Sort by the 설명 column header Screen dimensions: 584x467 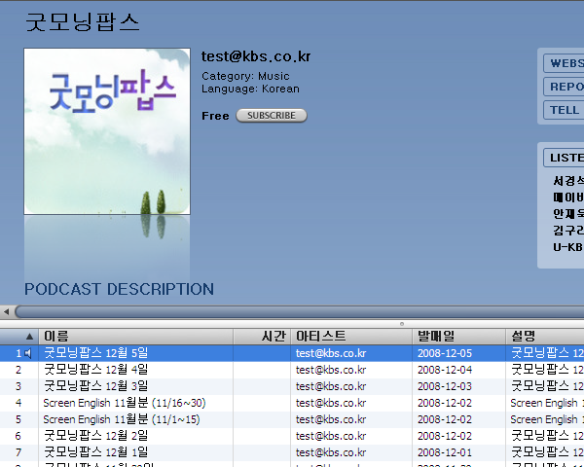click(545, 337)
